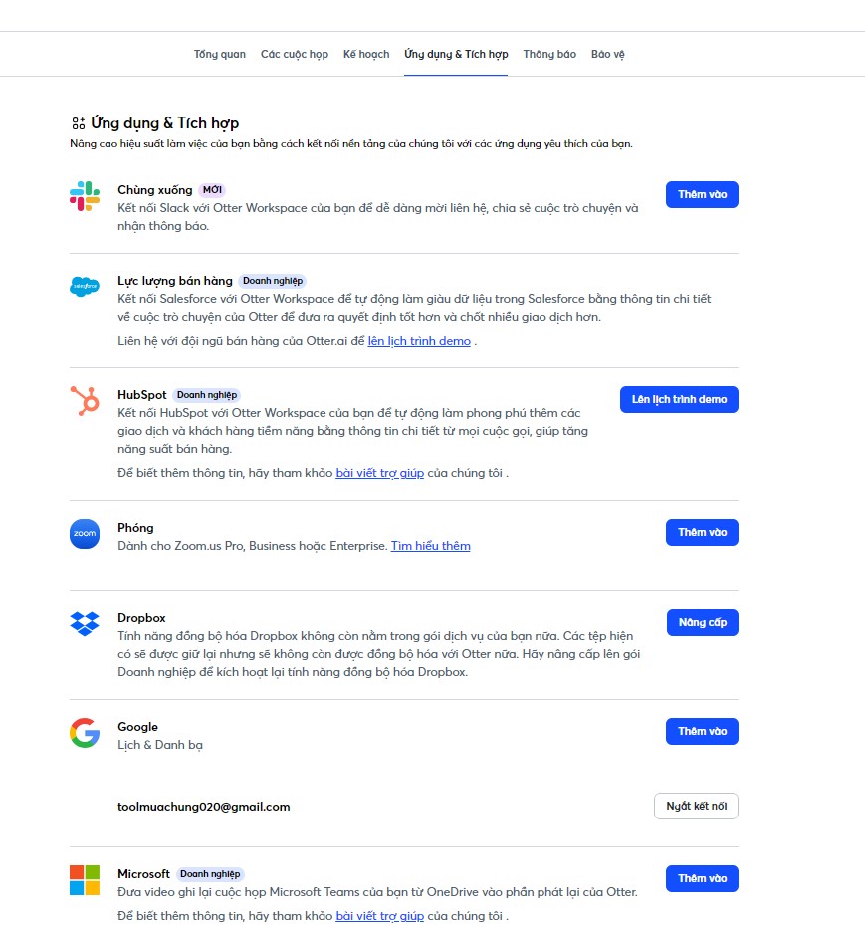The height and width of the screenshot is (934, 865).
Task: Click the Salesforce cloud logo icon
Action: 85,287
